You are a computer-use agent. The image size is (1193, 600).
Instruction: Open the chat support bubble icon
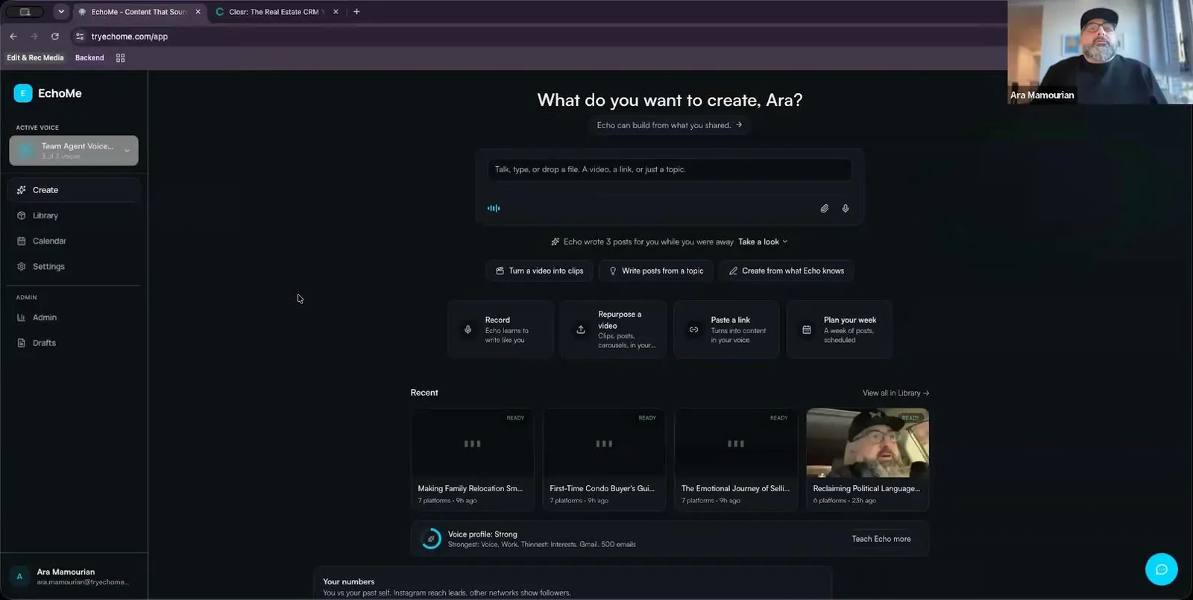pyautogui.click(x=1161, y=569)
